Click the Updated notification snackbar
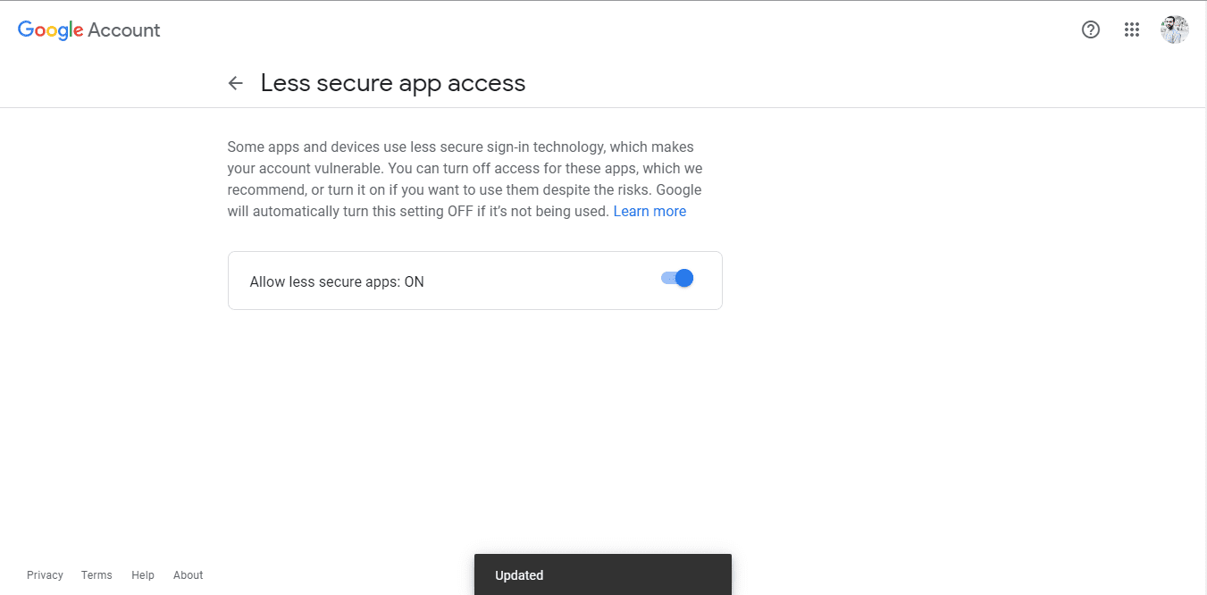Screen dimensions: 1207x595 click(603, 574)
